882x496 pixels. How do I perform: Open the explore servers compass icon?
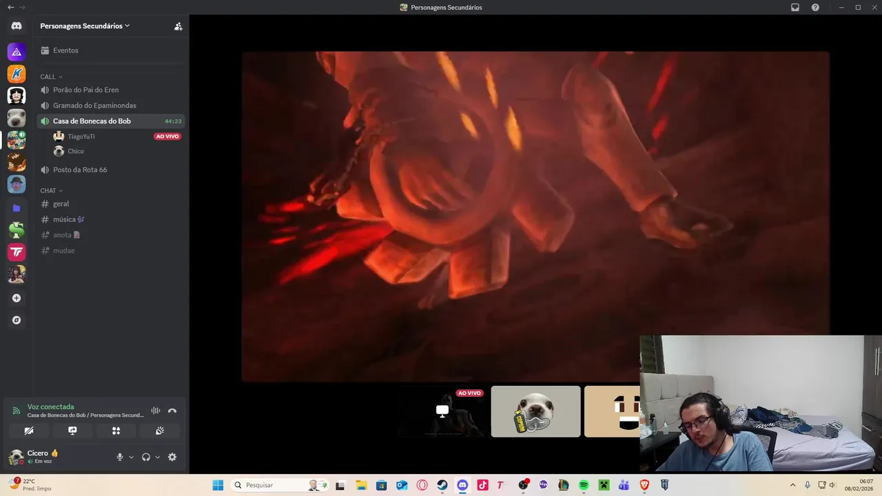[17, 320]
